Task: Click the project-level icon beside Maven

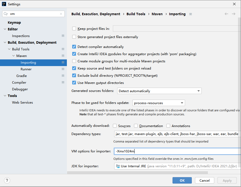Action: 63,56
